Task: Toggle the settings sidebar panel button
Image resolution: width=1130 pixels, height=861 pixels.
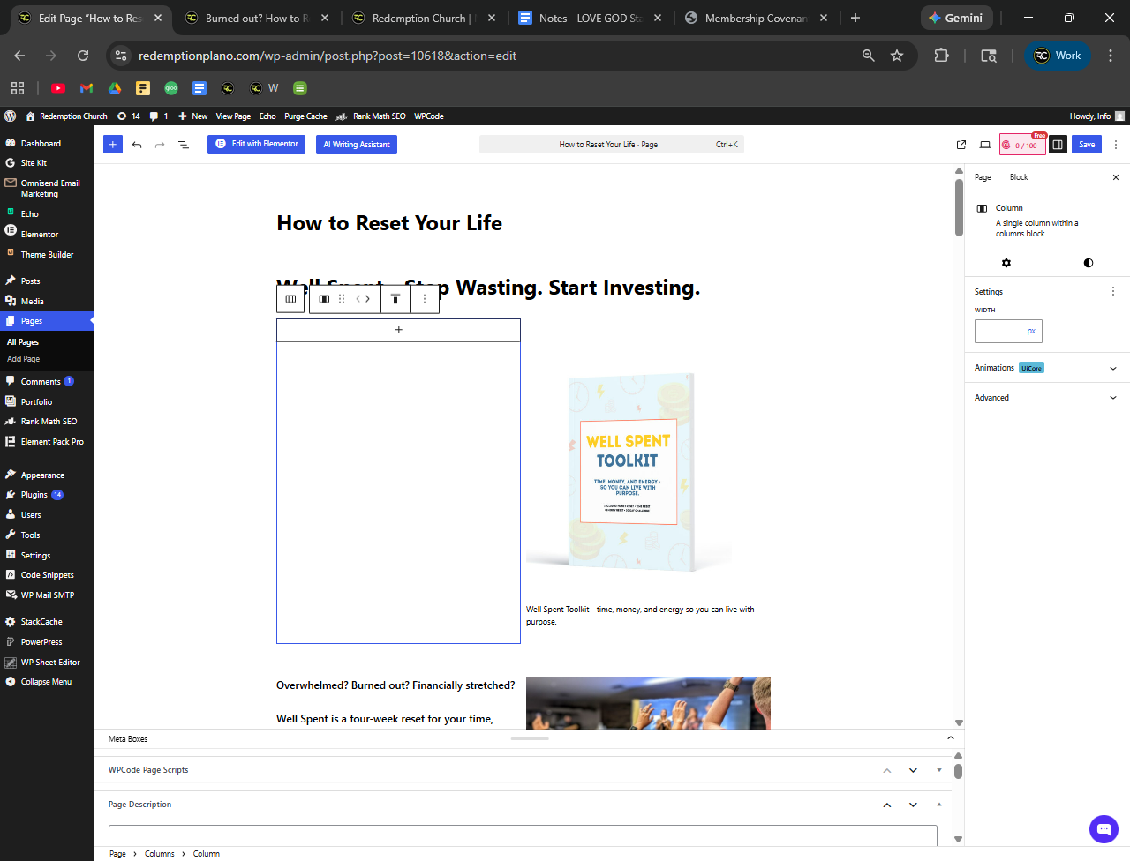Action: tap(1058, 145)
